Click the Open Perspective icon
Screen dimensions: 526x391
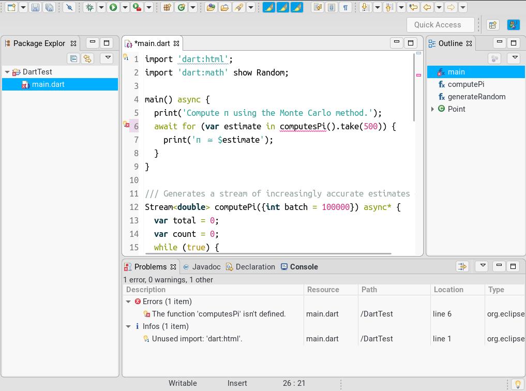(x=493, y=25)
